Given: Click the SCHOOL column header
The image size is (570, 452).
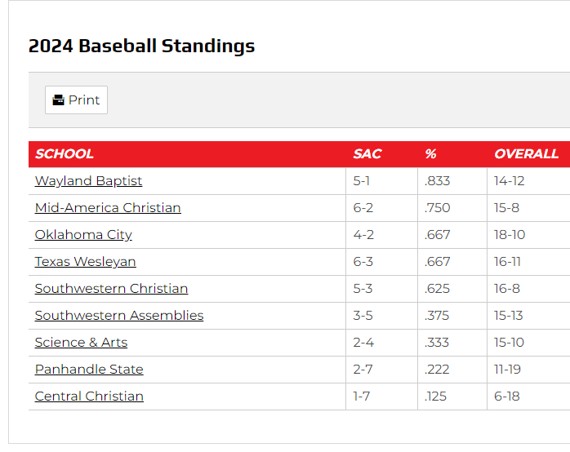Looking at the screenshot, I should (x=65, y=154).
